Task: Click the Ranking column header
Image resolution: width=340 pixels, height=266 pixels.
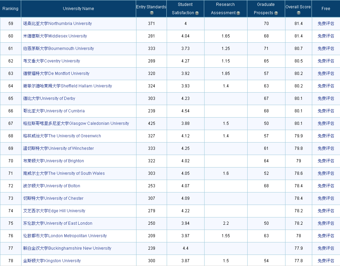Action: 10,9
